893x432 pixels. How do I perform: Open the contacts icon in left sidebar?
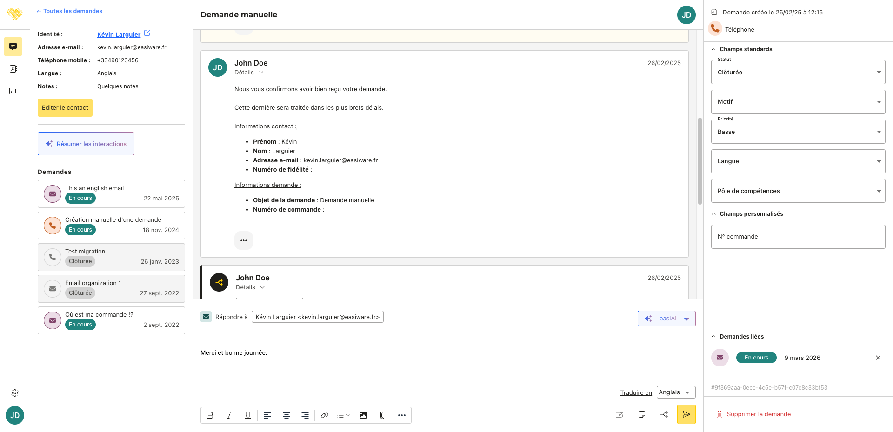(13, 69)
